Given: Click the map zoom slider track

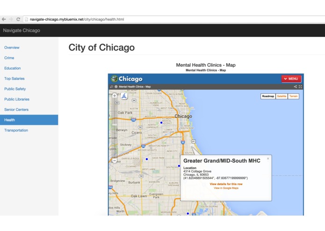Looking at the screenshot, I should [x=115, y=128].
